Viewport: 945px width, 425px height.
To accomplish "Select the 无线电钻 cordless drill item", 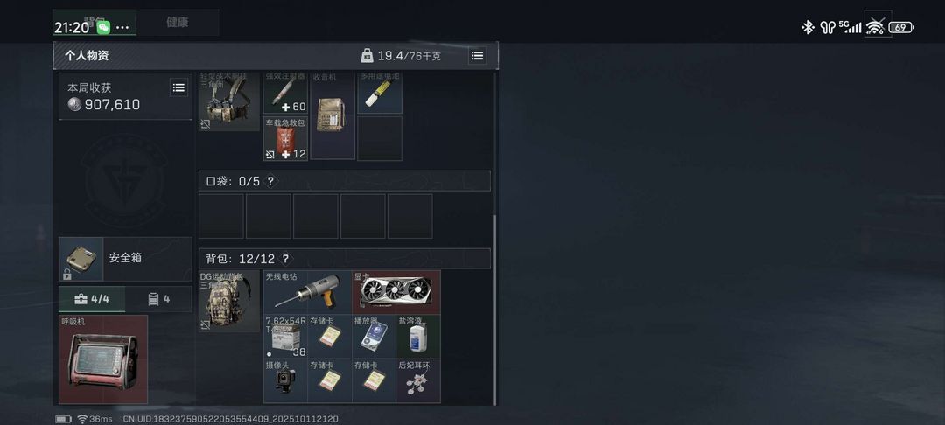I will (x=307, y=292).
